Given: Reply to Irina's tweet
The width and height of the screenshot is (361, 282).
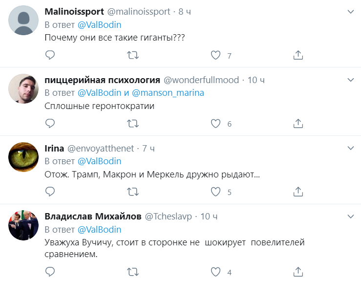Looking at the screenshot, I should point(49,192).
